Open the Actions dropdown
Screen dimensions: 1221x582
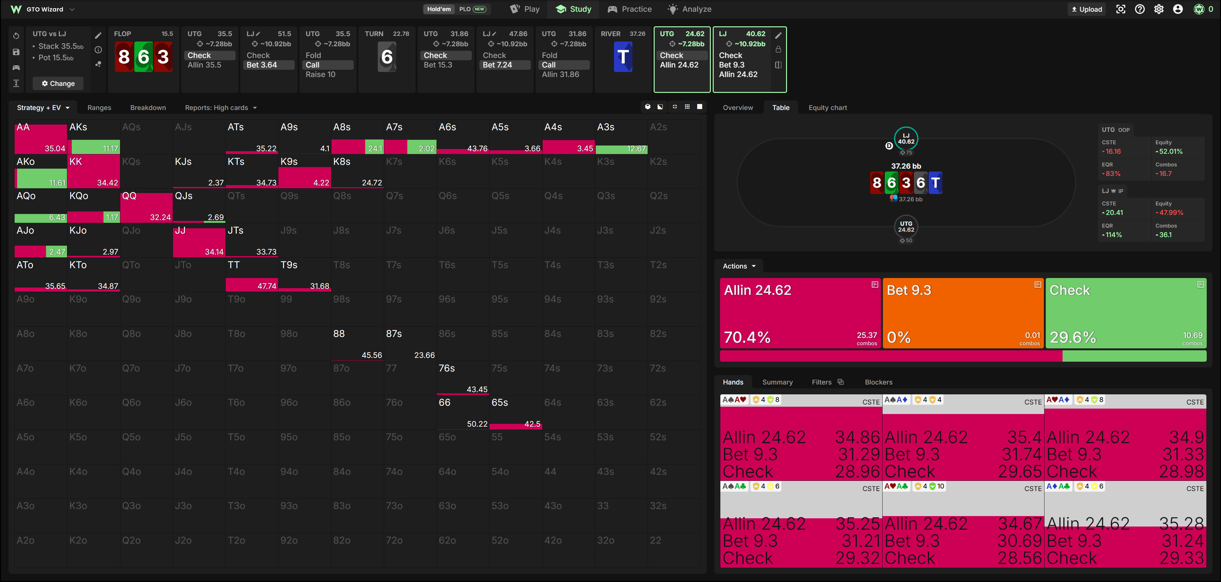(739, 266)
